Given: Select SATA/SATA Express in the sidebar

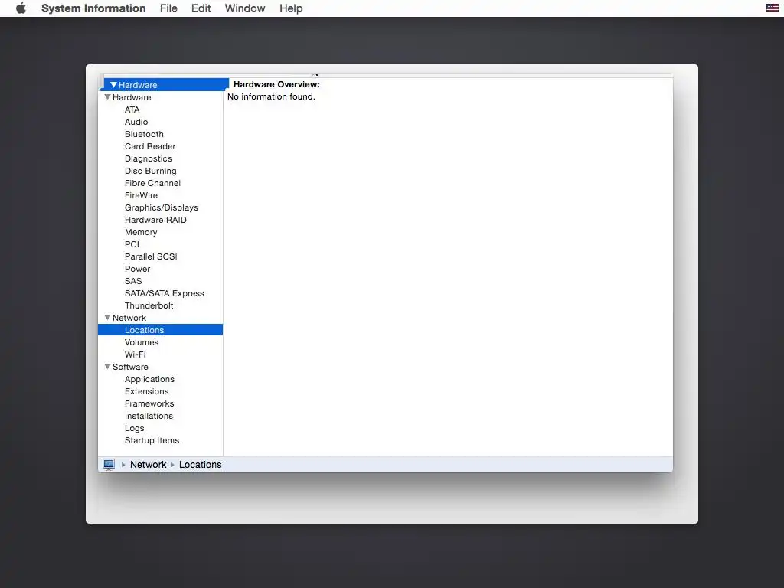Looking at the screenshot, I should click(165, 293).
